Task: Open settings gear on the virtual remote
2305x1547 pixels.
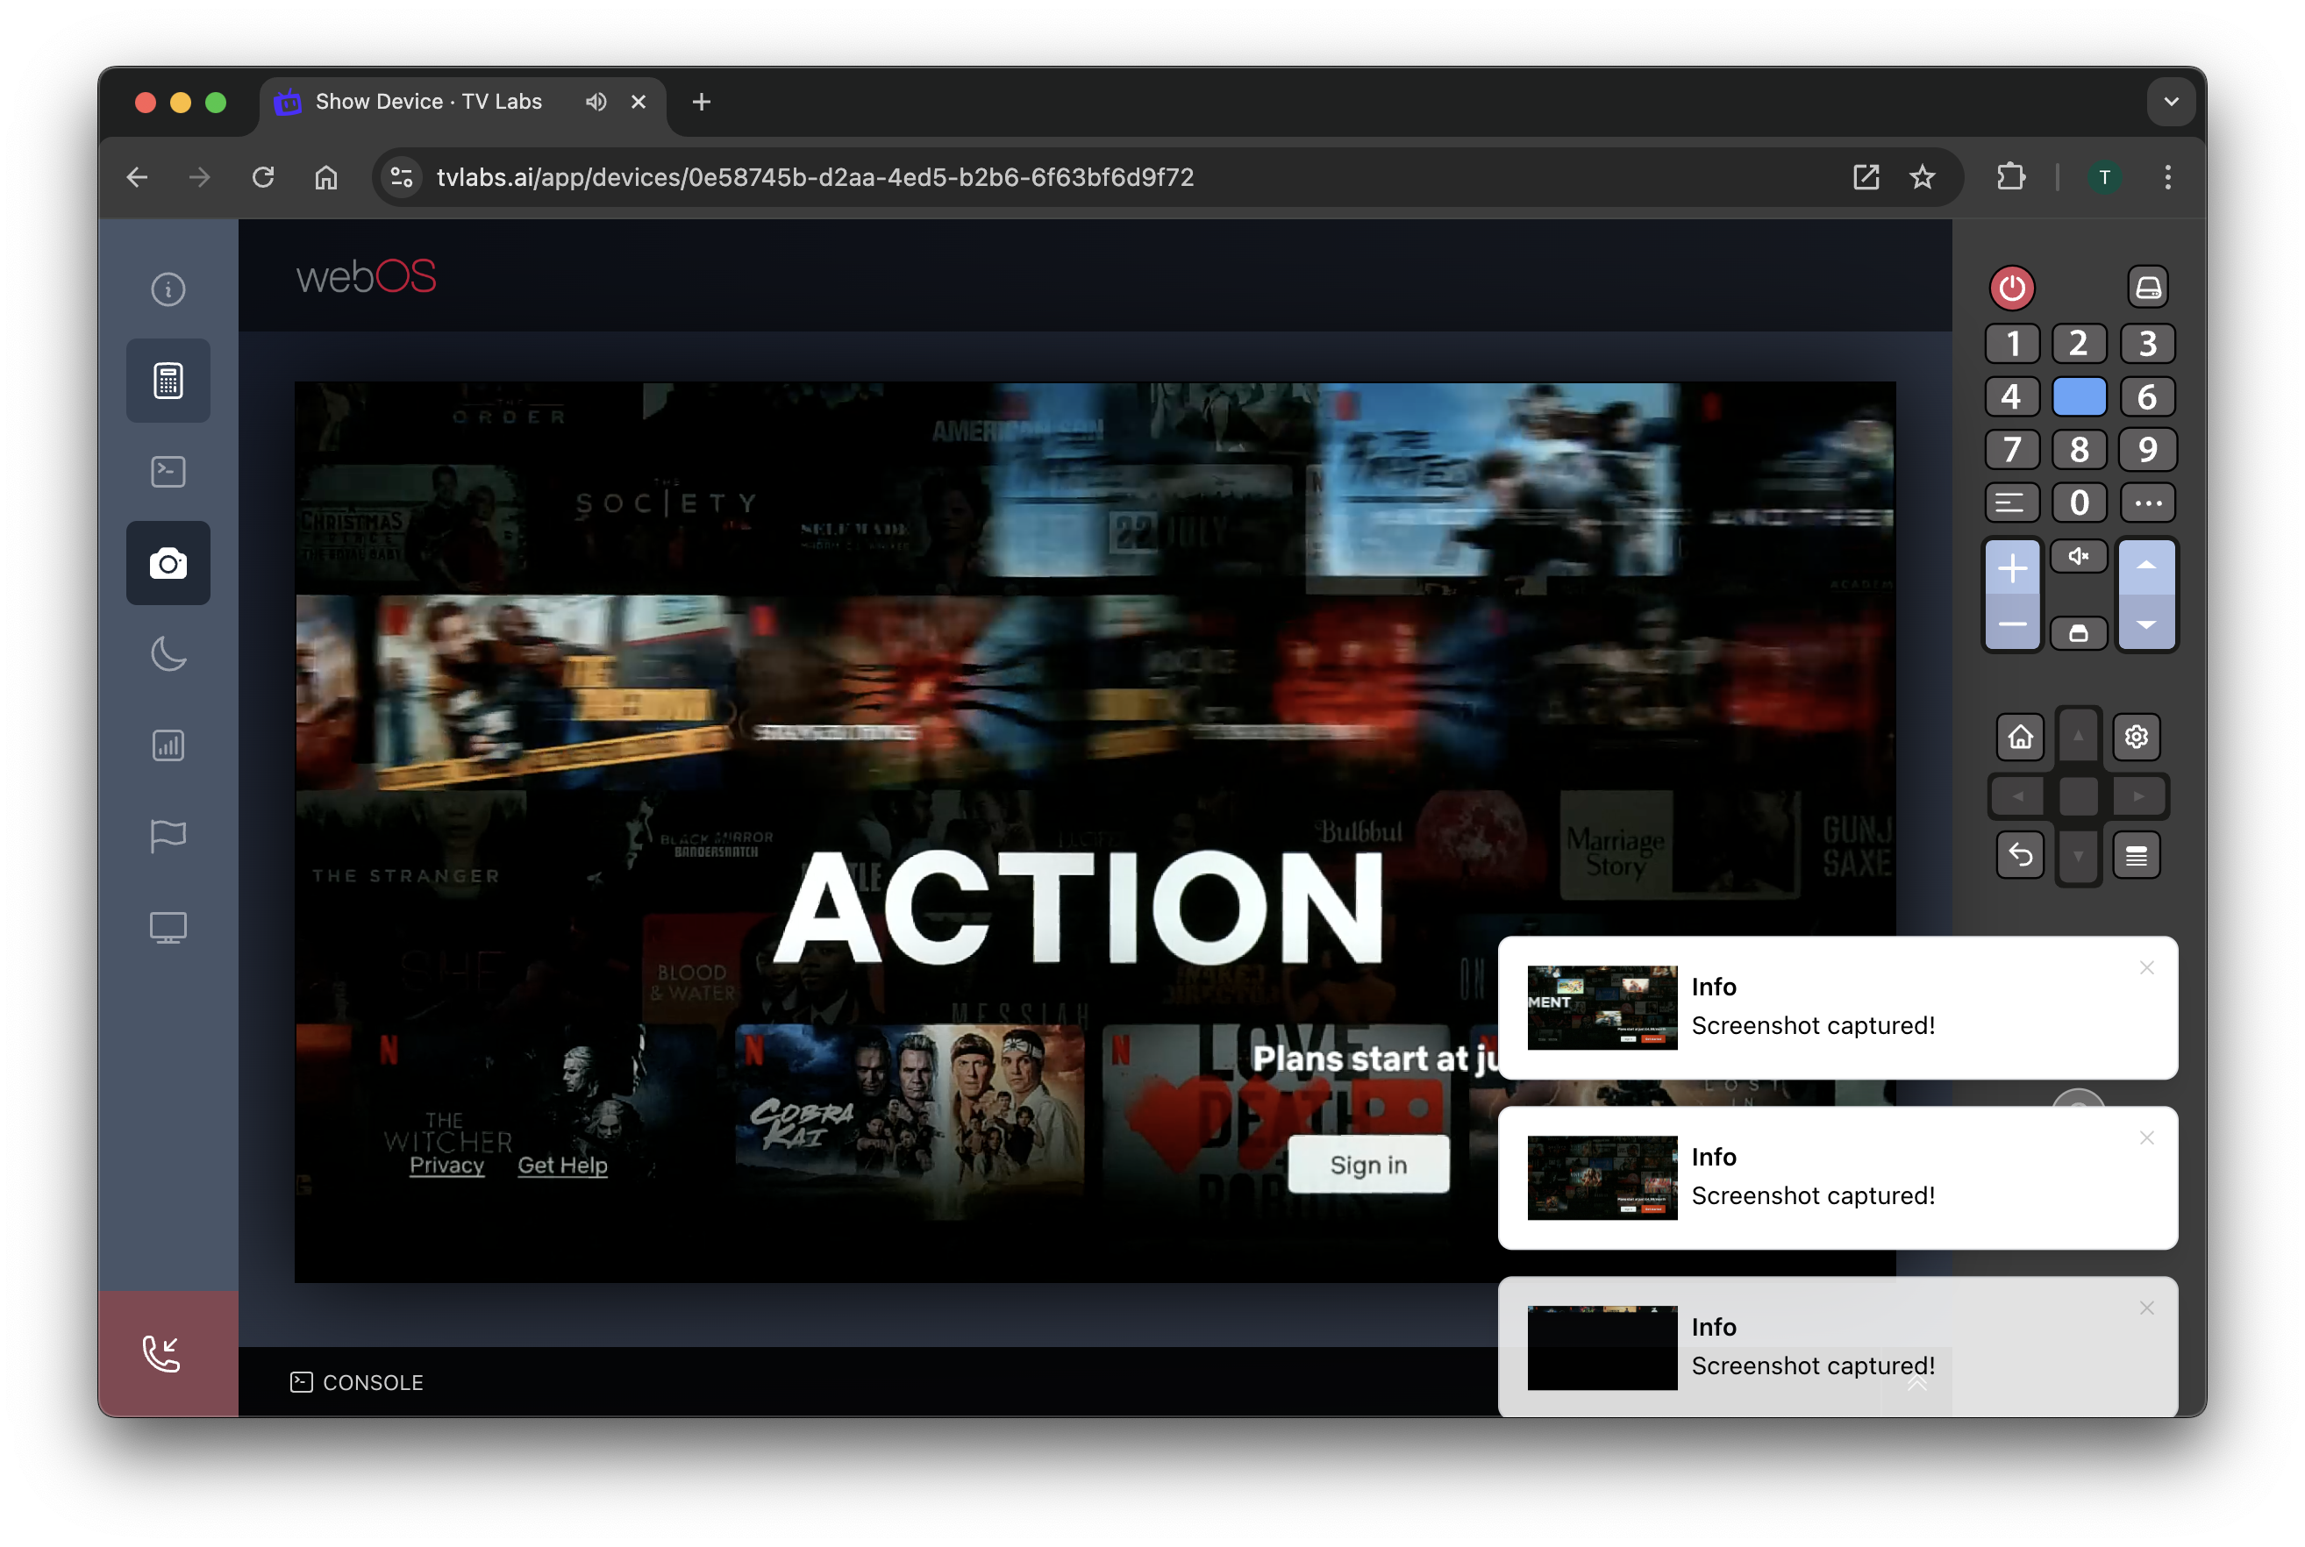Action: (x=2137, y=737)
